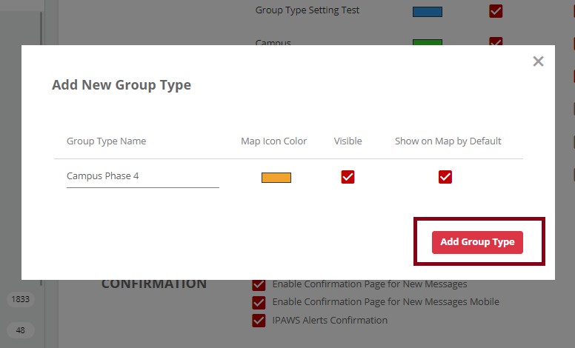Open the orange Map Icon Color swatch

tap(276, 178)
